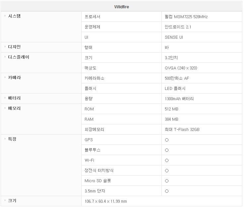This screenshot has width=244, height=208.
Task: Click the arrow icon beside 디스플레이
Action: pos(5,57)
